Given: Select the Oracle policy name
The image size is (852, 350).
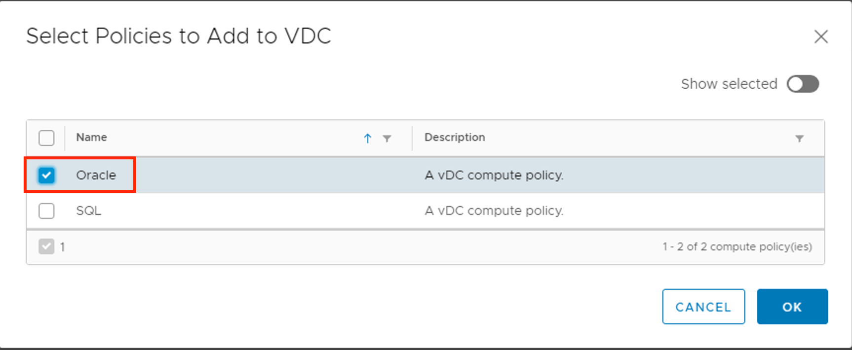Looking at the screenshot, I should (96, 175).
